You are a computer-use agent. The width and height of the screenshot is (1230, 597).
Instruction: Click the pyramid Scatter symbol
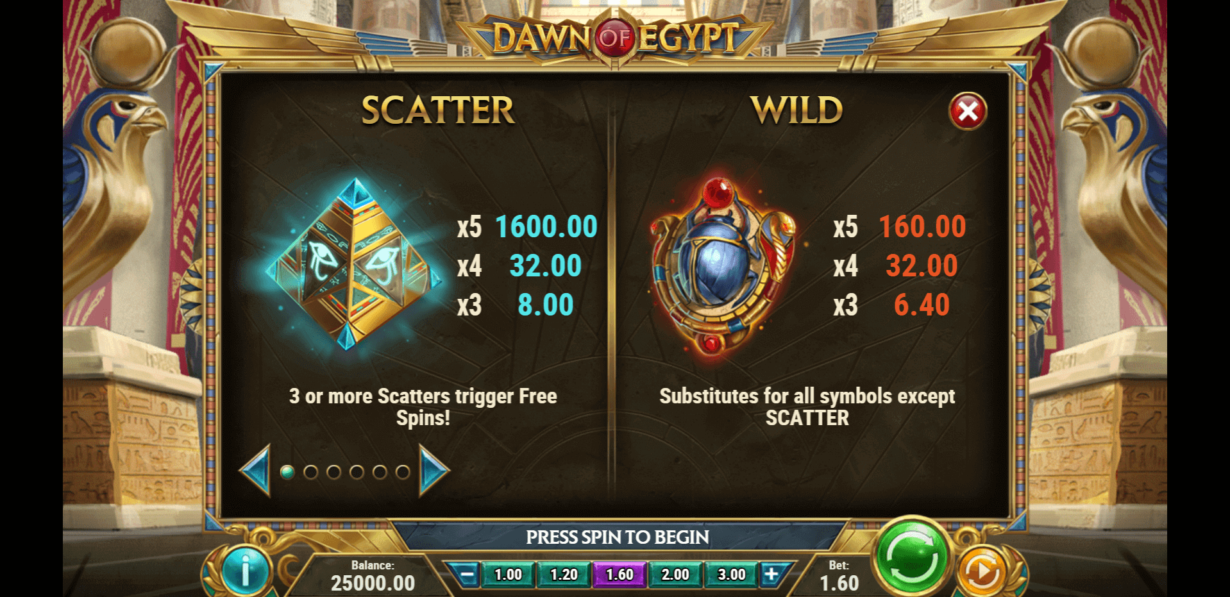click(352, 264)
